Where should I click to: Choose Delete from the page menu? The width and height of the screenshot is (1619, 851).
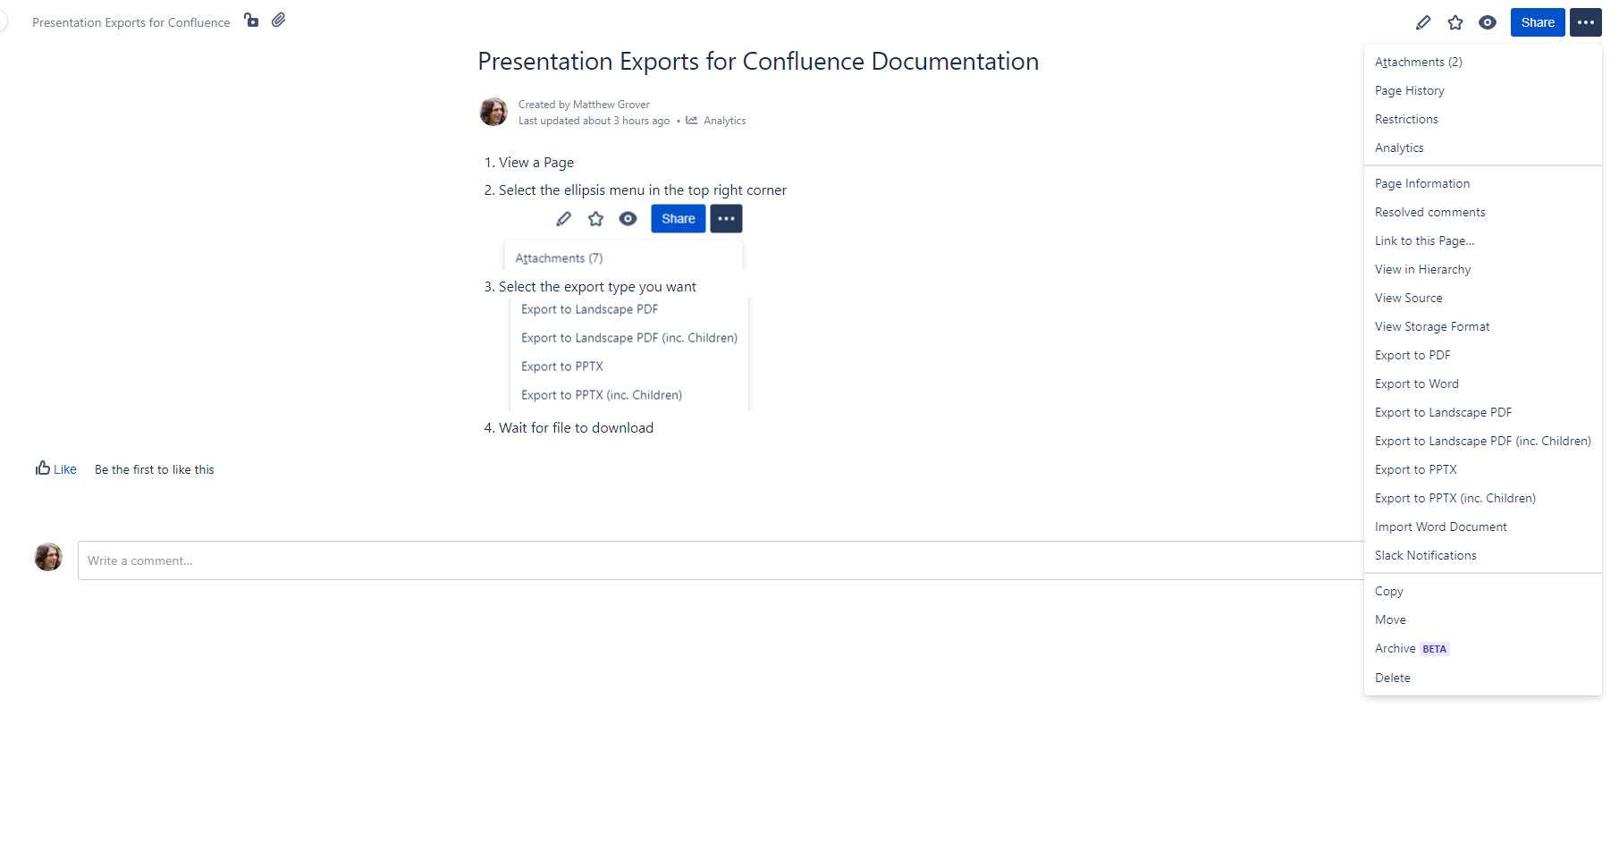point(1482,678)
